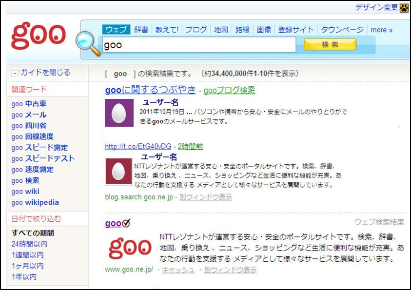Switch to the 辞書 tab
This screenshot has height=290, width=411.
pos(141,30)
